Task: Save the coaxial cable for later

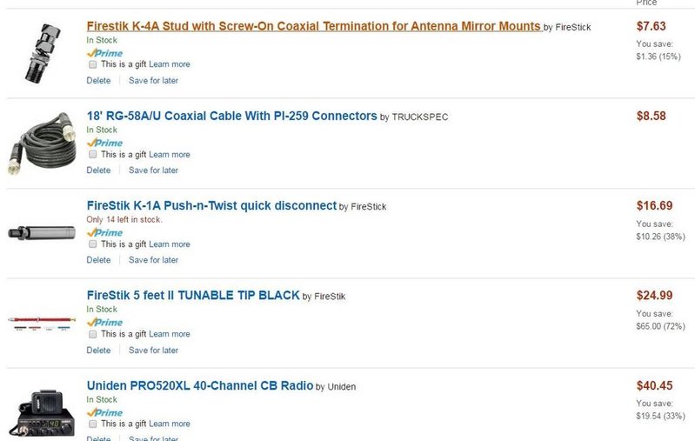Action: pos(153,170)
